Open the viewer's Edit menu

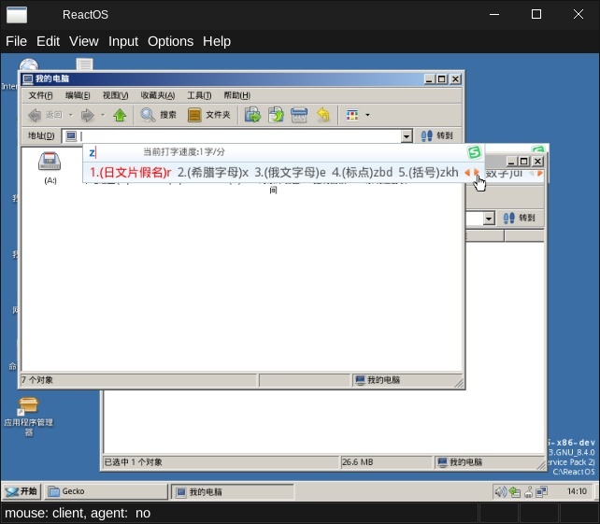point(48,41)
